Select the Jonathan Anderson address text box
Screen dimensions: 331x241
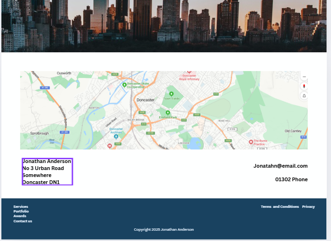[x=47, y=171]
